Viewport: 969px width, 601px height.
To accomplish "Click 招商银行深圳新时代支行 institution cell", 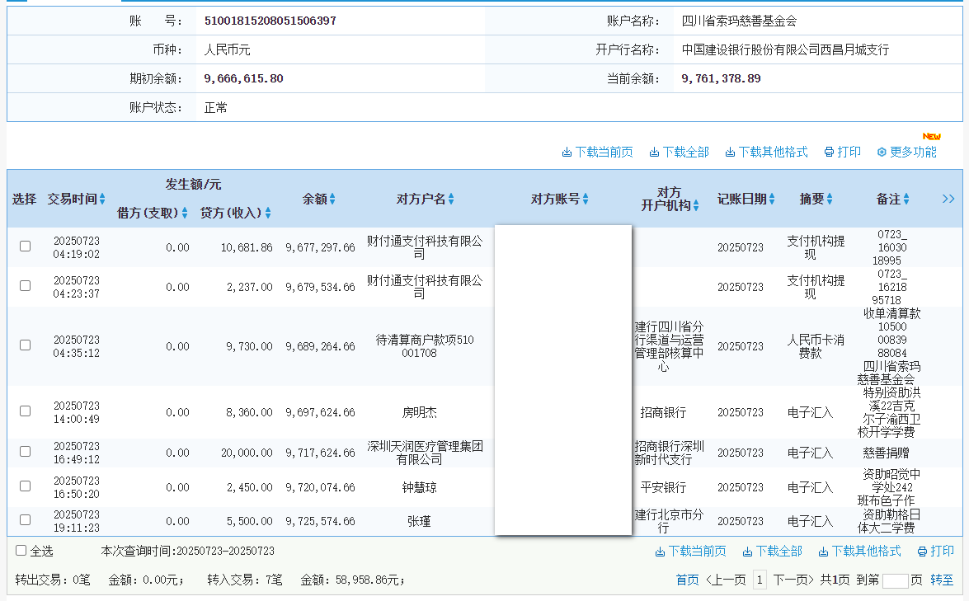I will pyautogui.click(x=670, y=453).
